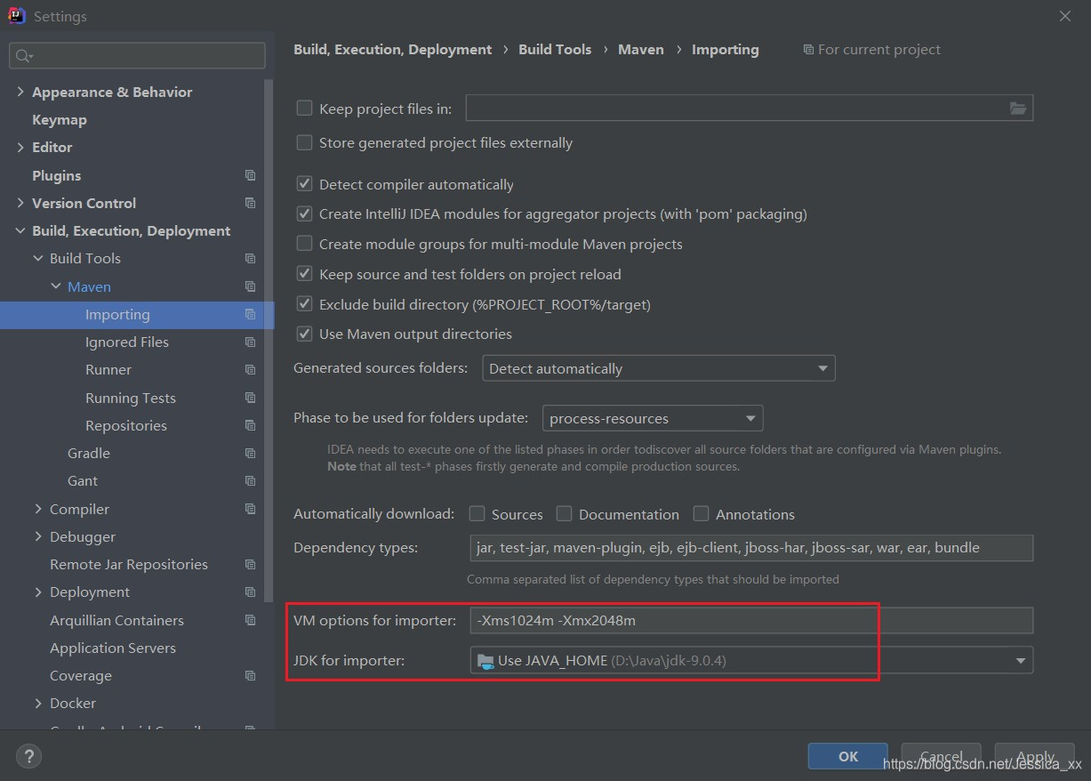Expand the Debugger node
Image resolution: width=1091 pixels, height=781 pixels.
[38, 536]
